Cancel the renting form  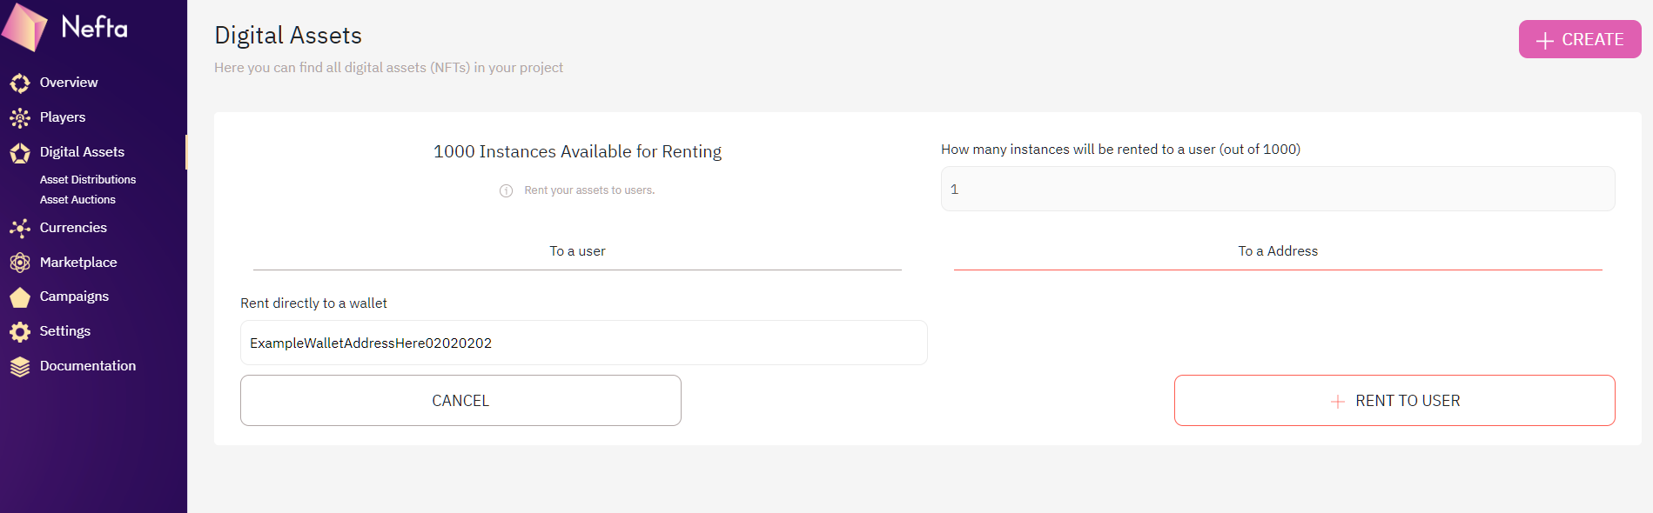pyautogui.click(x=460, y=401)
